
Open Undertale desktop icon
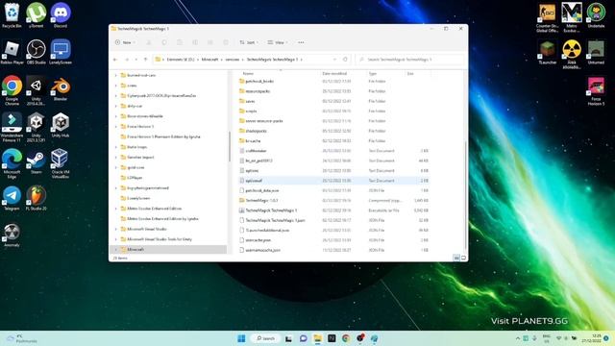596,15
